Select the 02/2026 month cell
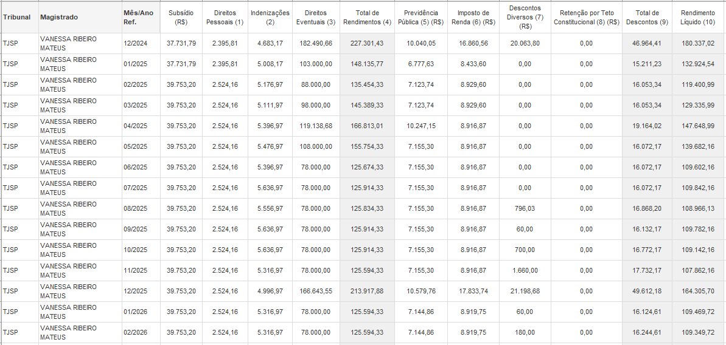 coord(141,332)
